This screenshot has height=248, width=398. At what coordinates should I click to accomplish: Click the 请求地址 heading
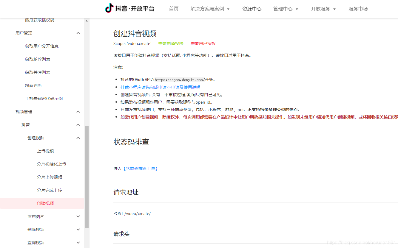(126, 192)
